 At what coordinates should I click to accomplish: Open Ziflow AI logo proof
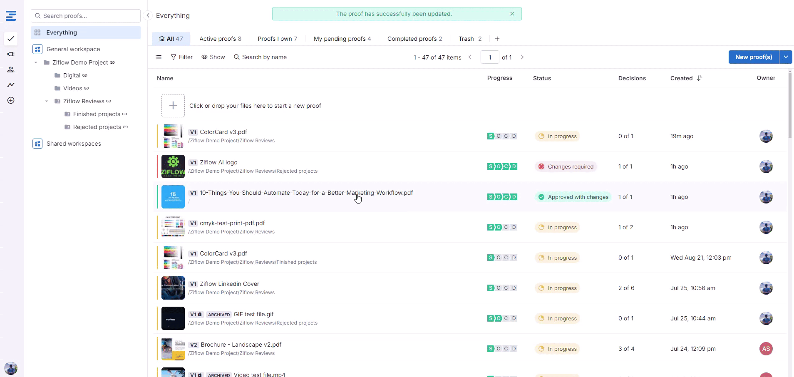(x=218, y=162)
